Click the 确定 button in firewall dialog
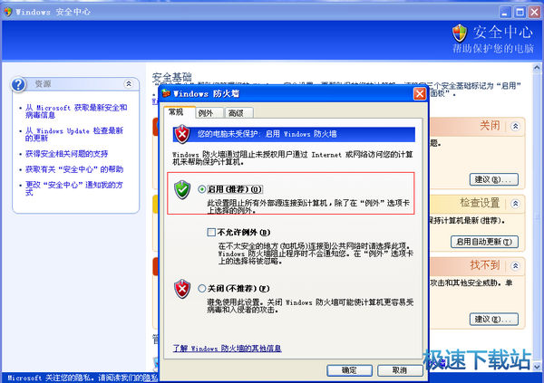 coord(349,370)
